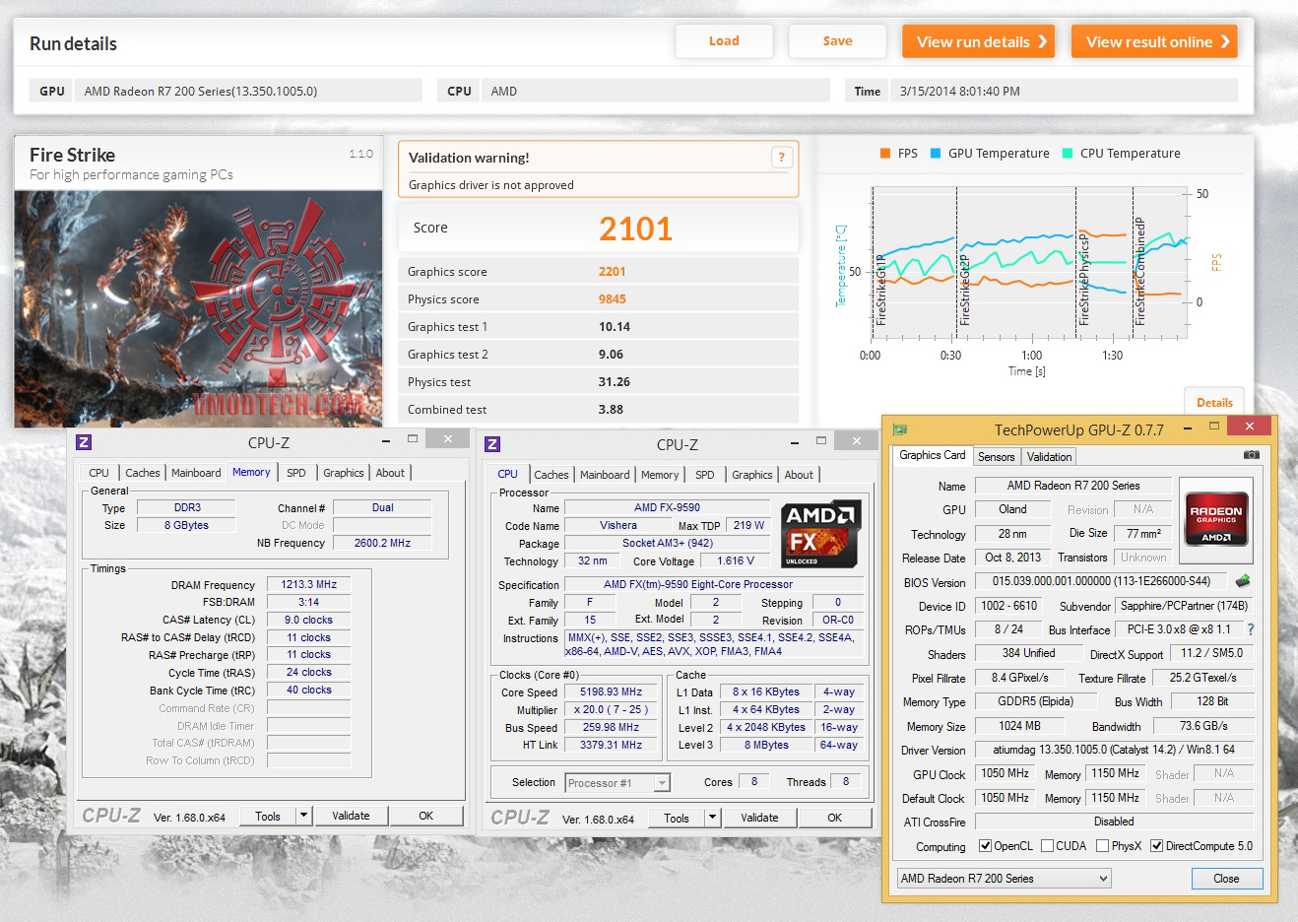Click the Core Voltage 1.616 V field

click(x=736, y=561)
